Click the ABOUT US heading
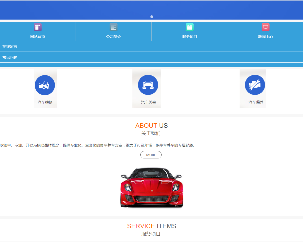Image resolution: width=303 pixels, height=242 pixels. pos(151,126)
